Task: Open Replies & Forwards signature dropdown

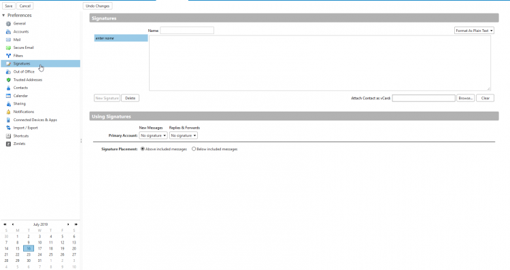Action: coord(184,135)
